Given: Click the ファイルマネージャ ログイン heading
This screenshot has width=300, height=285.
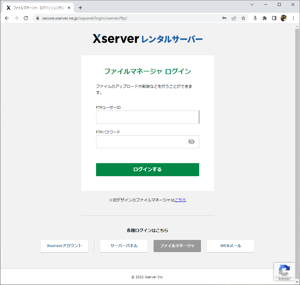Looking at the screenshot, I should coord(148,71).
